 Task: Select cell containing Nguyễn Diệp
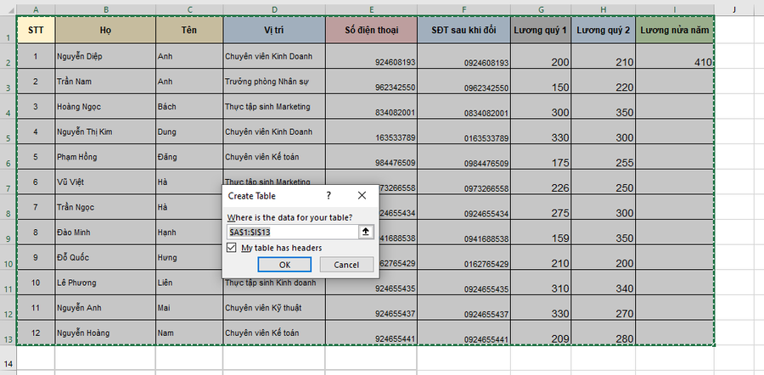pos(106,56)
